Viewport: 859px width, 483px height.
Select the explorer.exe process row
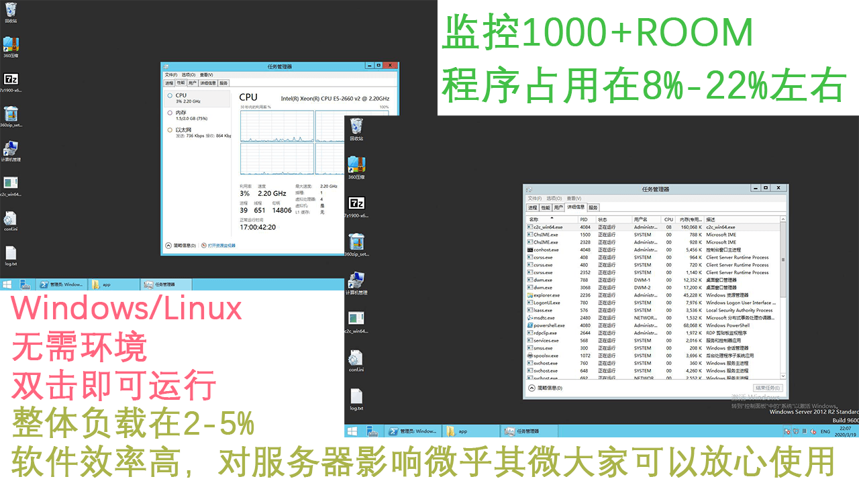652,295
